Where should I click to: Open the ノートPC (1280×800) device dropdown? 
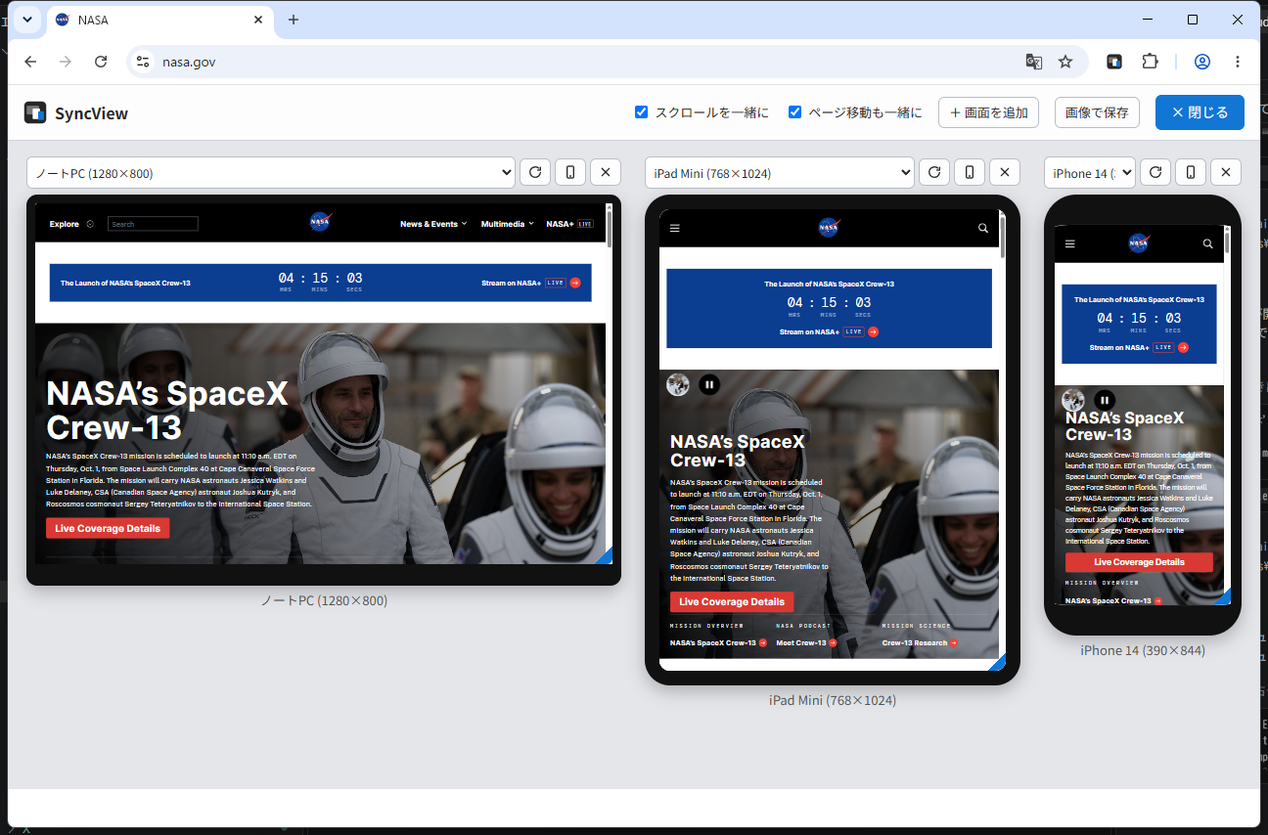pos(271,173)
